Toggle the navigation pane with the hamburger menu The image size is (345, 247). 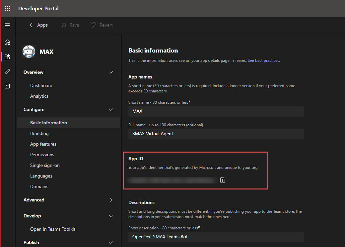8,25
